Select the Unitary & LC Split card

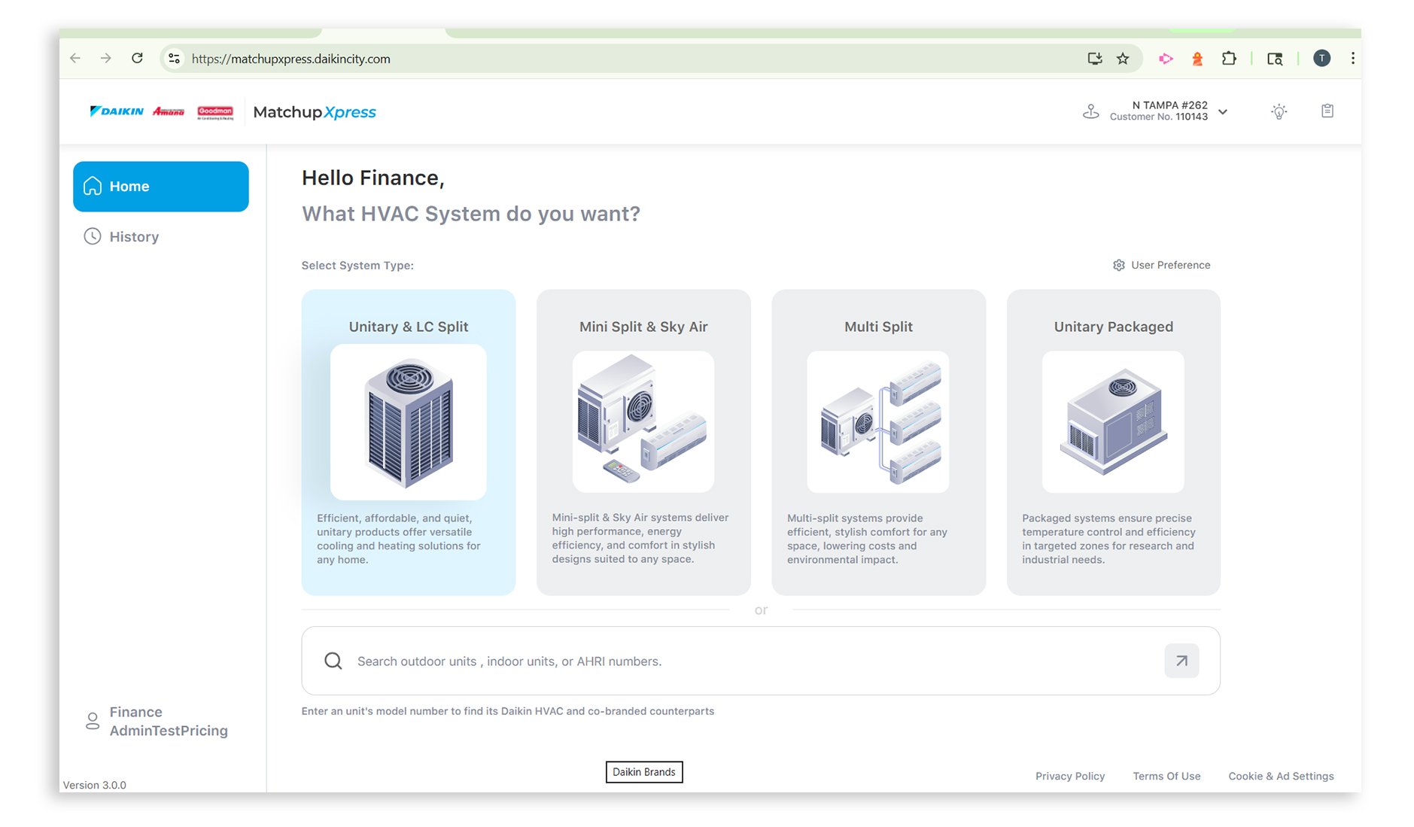click(409, 442)
